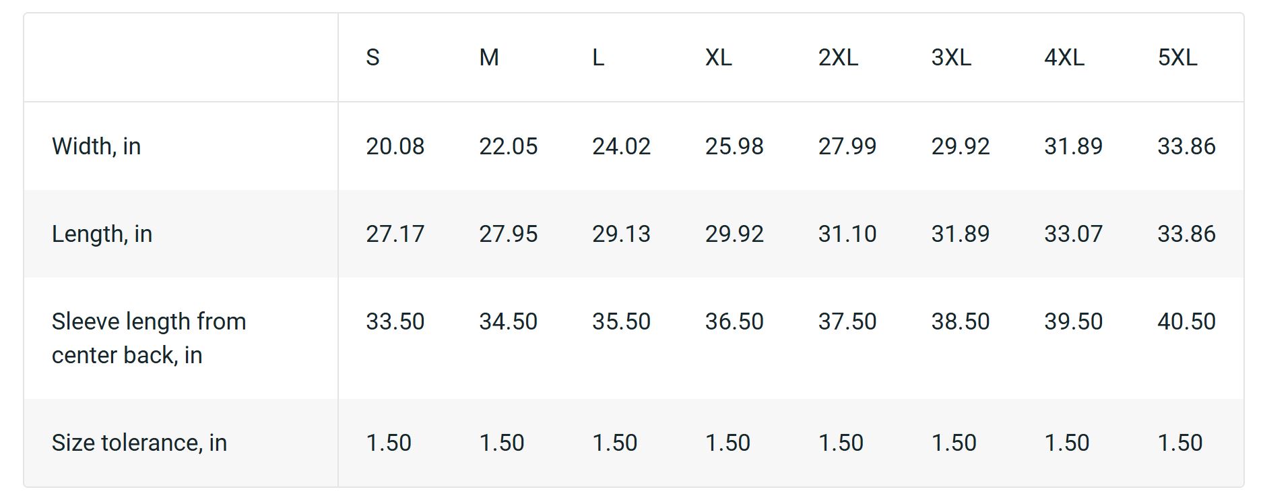1261x502 pixels.
Task: Select the sleeve length value 38.50
Action: coord(961,321)
